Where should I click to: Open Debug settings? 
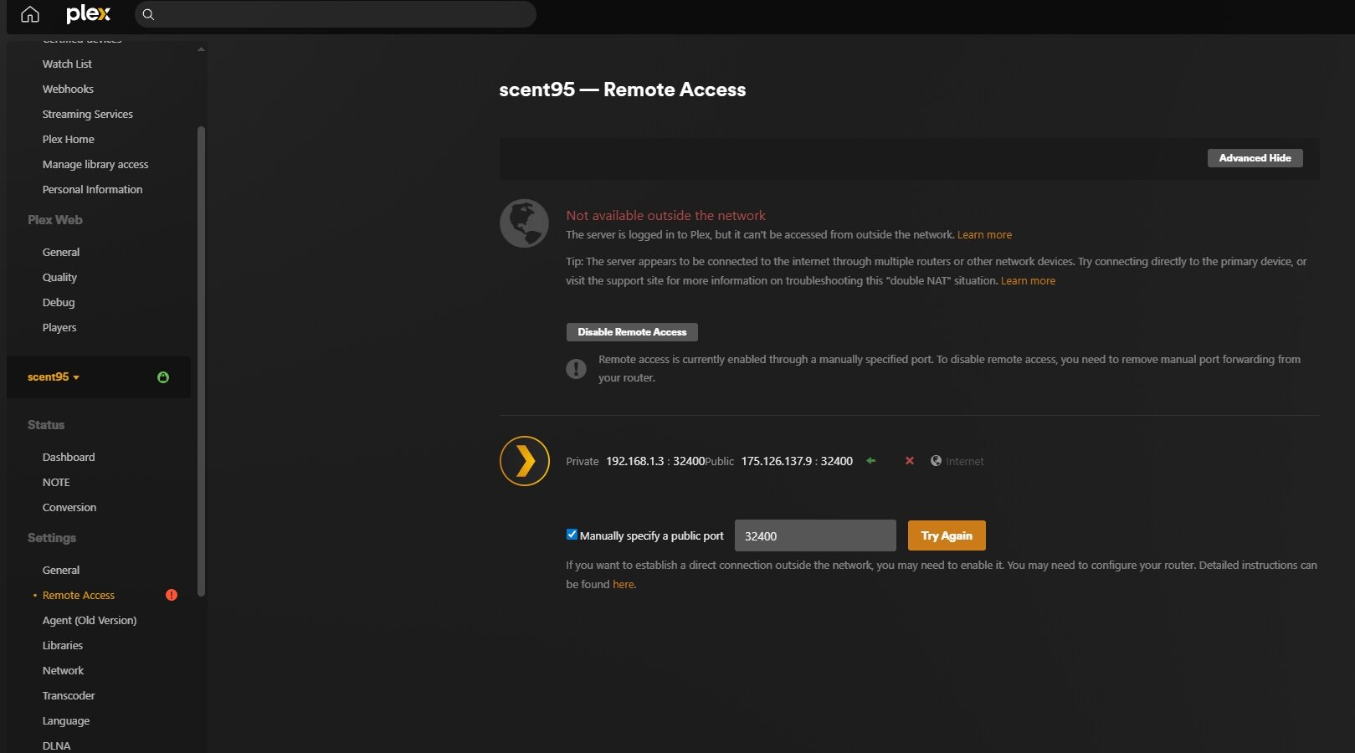point(59,302)
